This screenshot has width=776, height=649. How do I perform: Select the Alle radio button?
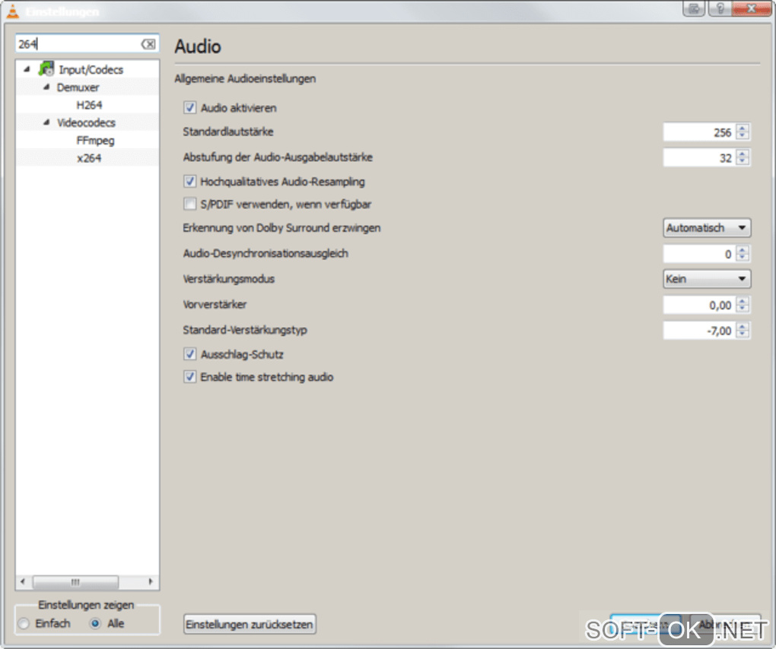95,624
